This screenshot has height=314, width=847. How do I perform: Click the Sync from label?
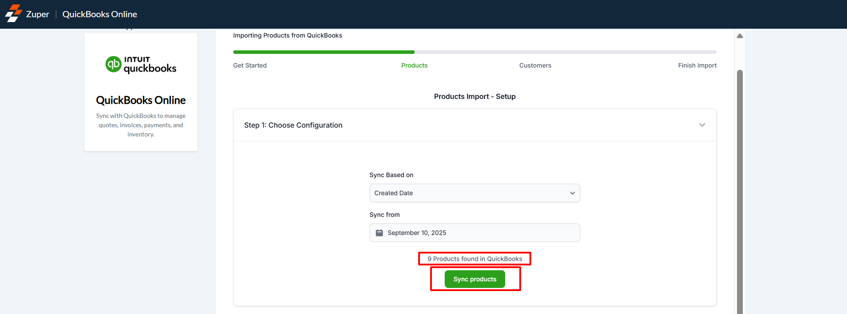click(x=385, y=215)
